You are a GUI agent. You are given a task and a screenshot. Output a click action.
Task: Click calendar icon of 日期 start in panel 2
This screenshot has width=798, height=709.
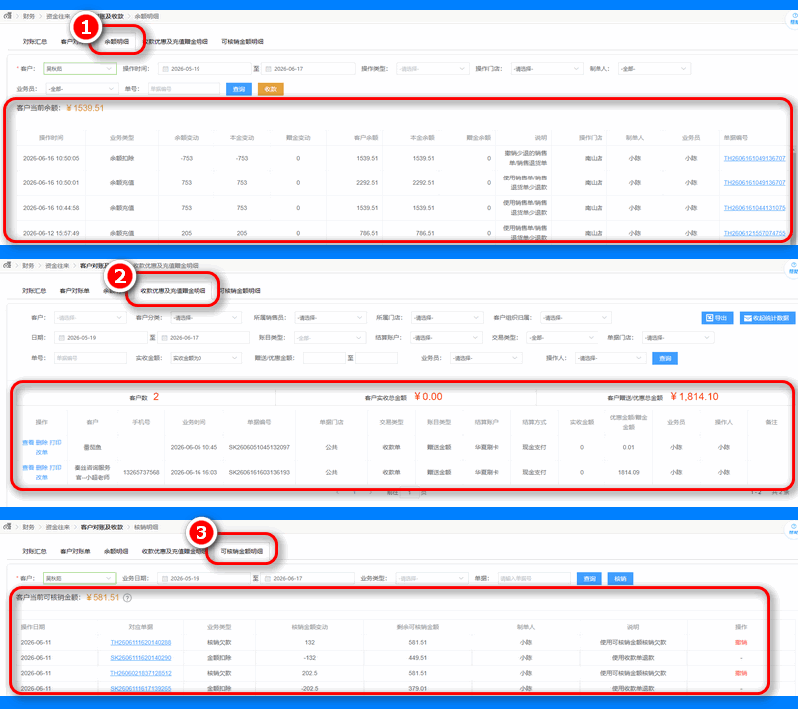62,338
